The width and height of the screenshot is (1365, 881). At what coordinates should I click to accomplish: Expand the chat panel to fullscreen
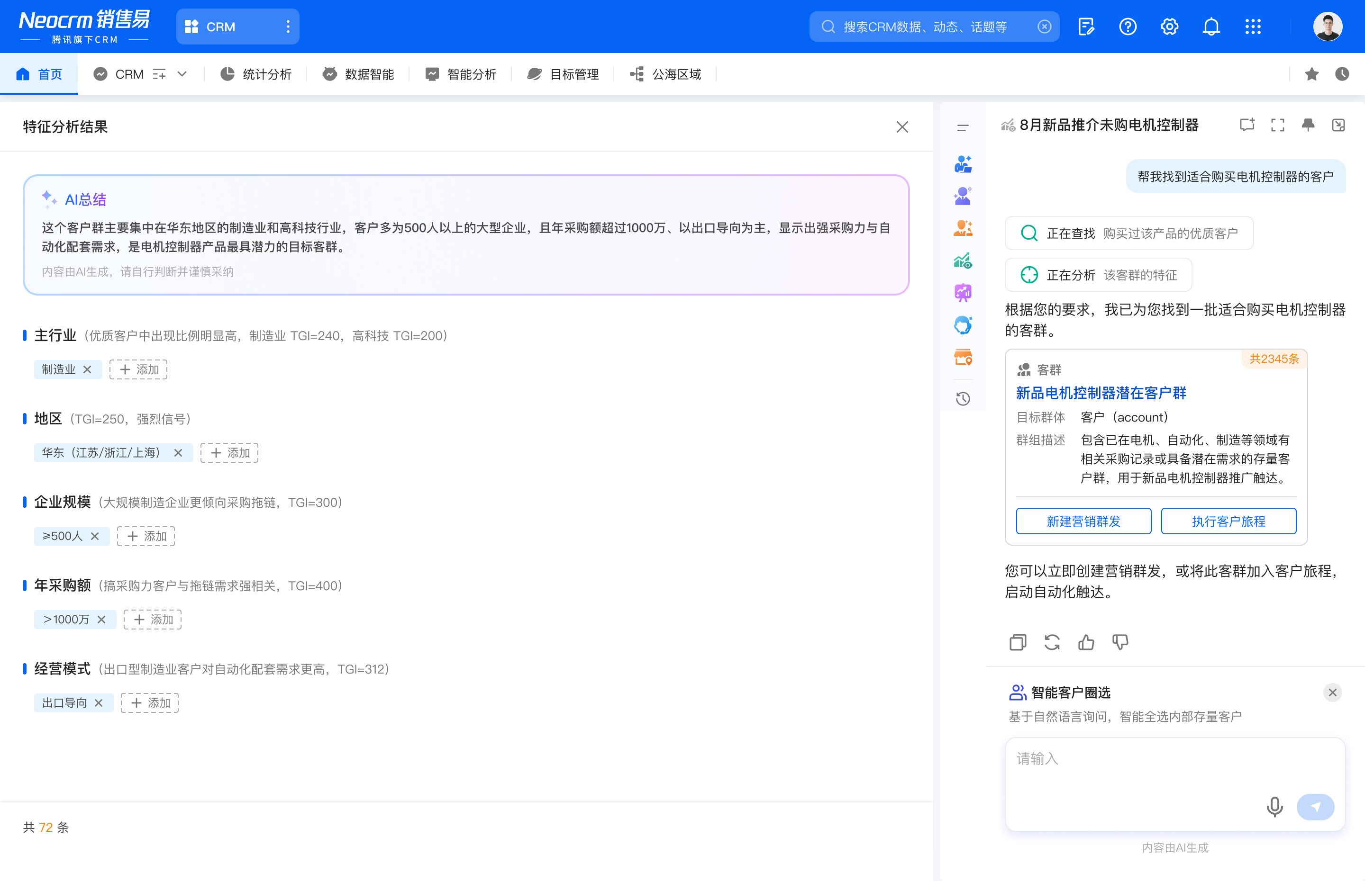coord(1277,126)
